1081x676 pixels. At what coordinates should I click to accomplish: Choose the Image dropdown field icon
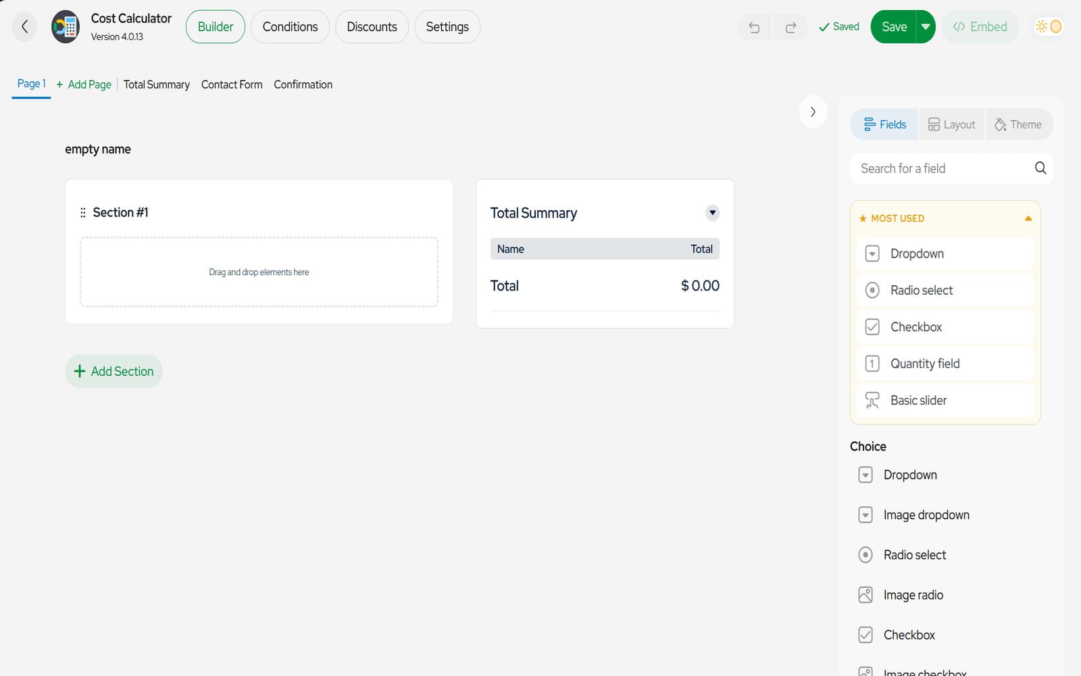(x=865, y=514)
